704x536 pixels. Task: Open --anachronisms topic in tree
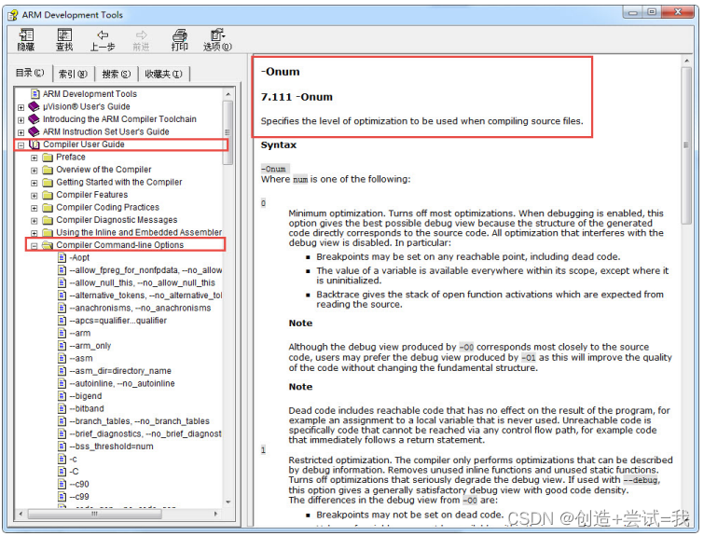point(140,308)
